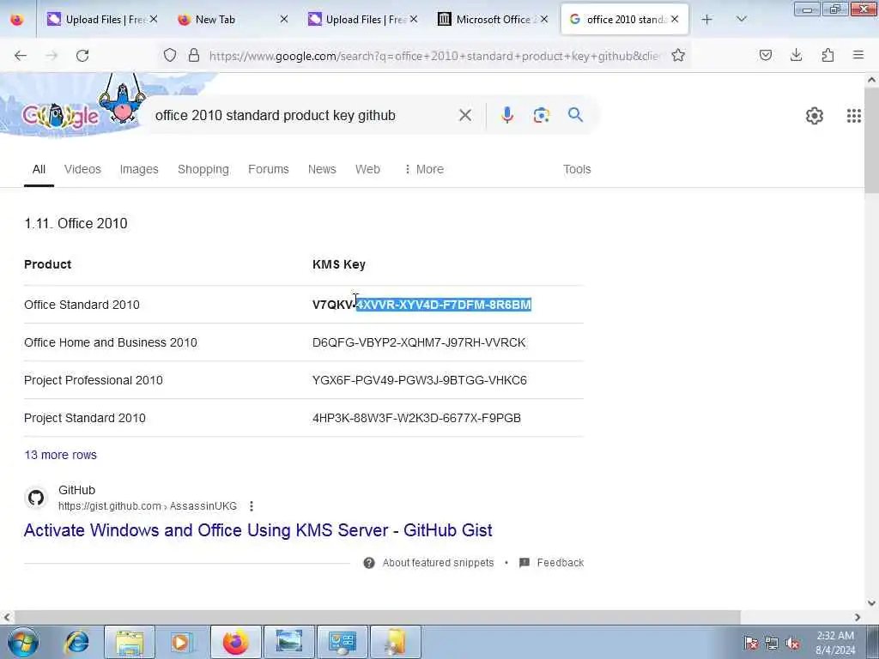Open the Google apps grid

click(854, 116)
